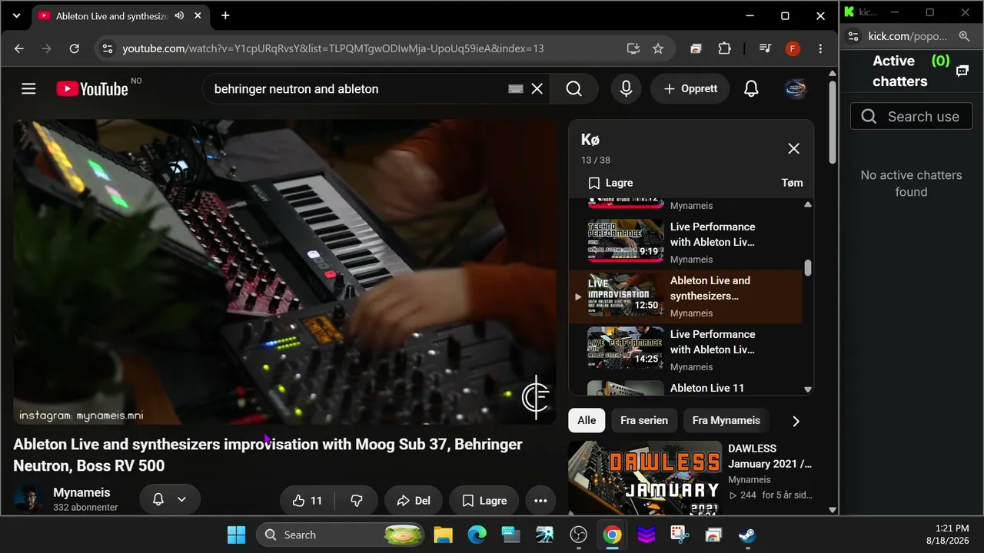Click the queue list scrollbar thumb

tap(807, 268)
